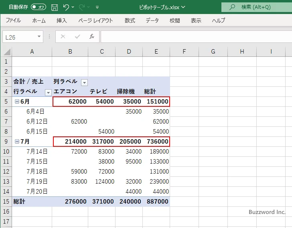Click the 59000 value cell
292x228 pixels.
tap(70, 172)
